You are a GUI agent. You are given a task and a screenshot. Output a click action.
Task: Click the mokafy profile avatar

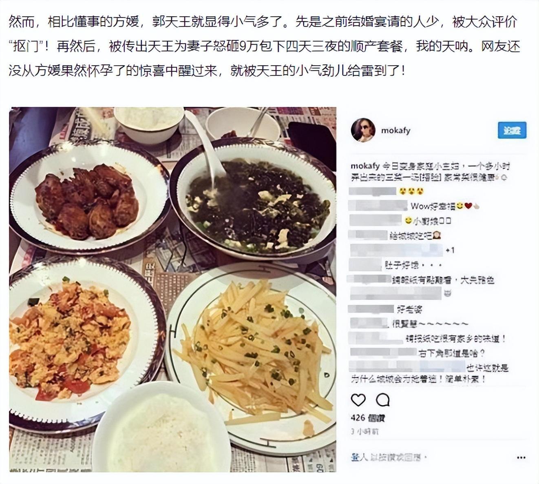point(363,130)
